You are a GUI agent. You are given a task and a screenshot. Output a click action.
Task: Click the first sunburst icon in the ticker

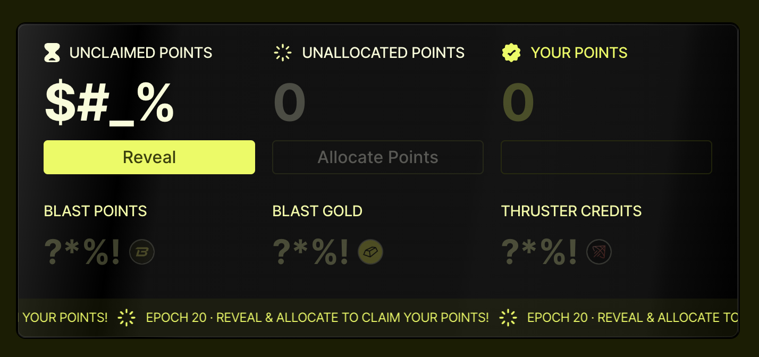click(x=127, y=318)
